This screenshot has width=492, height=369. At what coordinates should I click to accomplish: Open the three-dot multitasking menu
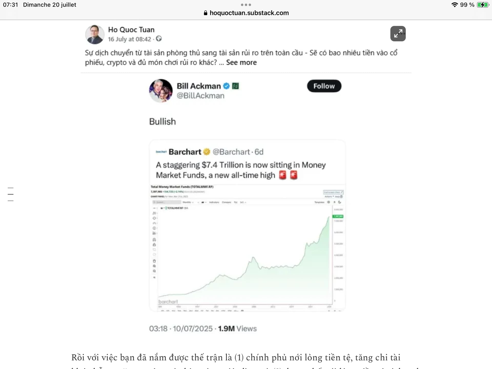pos(246,5)
